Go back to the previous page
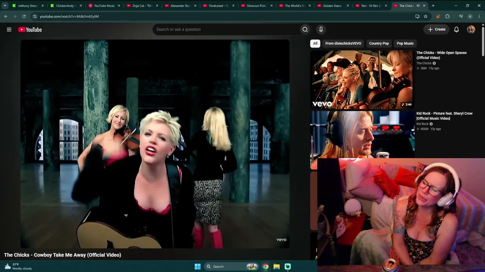Viewport: 485px width, 272px height. (6, 16)
